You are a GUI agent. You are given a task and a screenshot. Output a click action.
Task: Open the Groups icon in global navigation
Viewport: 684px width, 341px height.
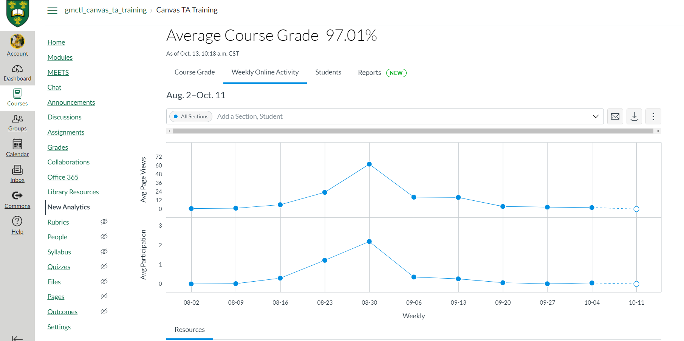point(17,122)
